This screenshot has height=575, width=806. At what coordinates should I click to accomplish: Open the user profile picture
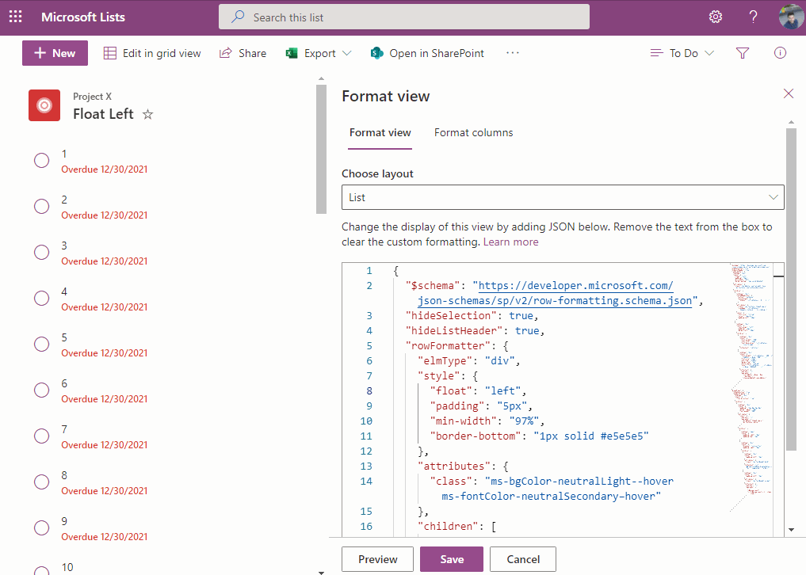pyautogui.click(x=790, y=17)
